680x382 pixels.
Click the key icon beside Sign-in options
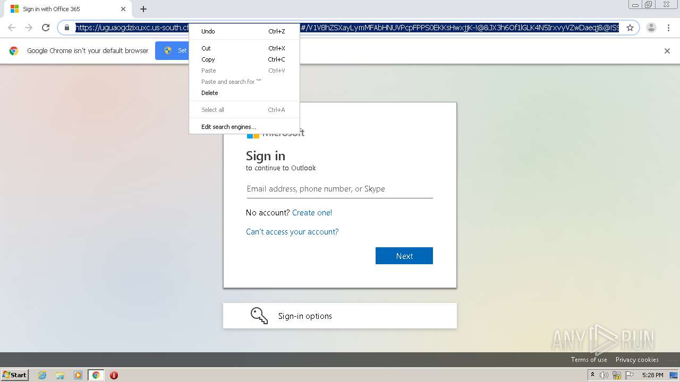pyautogui.click(x=259, y=316)
